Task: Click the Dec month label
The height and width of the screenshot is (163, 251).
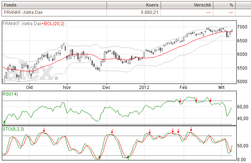Action: click(106, 88)
